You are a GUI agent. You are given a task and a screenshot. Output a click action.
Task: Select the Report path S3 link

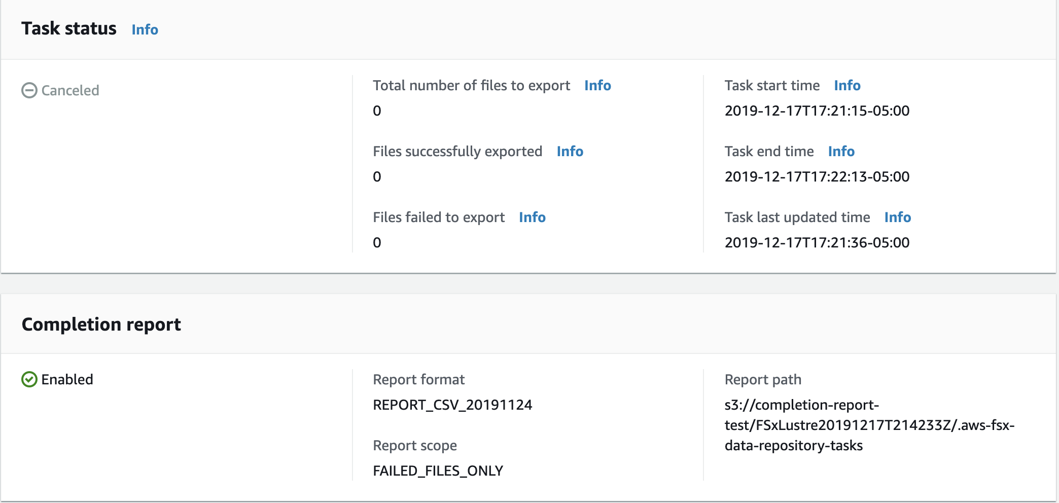coord(868,426)
